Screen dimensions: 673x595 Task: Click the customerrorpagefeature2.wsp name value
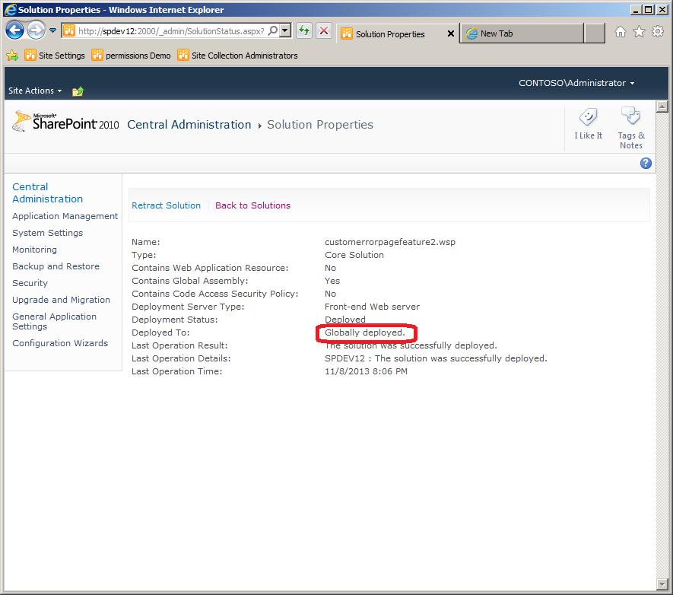(390, 242)
